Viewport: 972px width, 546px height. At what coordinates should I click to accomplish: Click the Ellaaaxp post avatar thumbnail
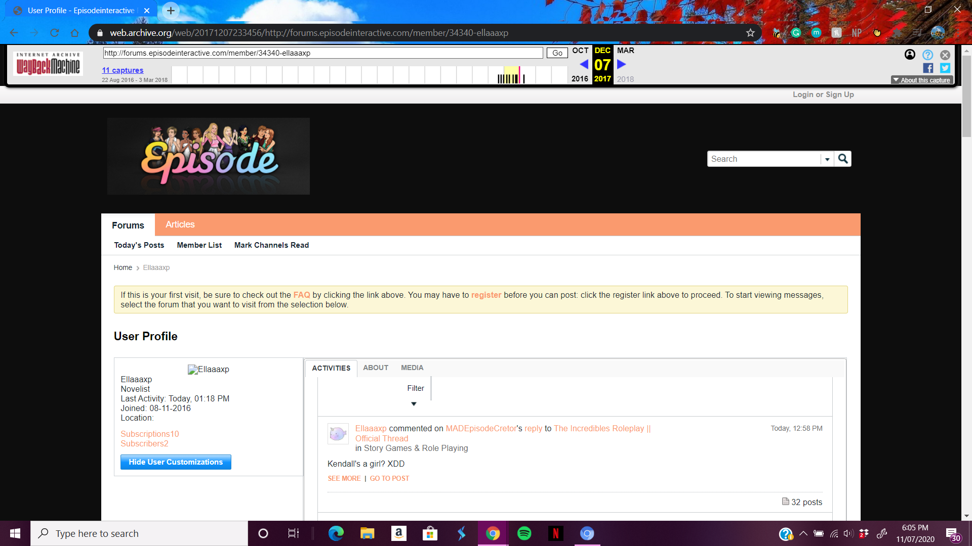pyautogui.click(x=338, y=434)
